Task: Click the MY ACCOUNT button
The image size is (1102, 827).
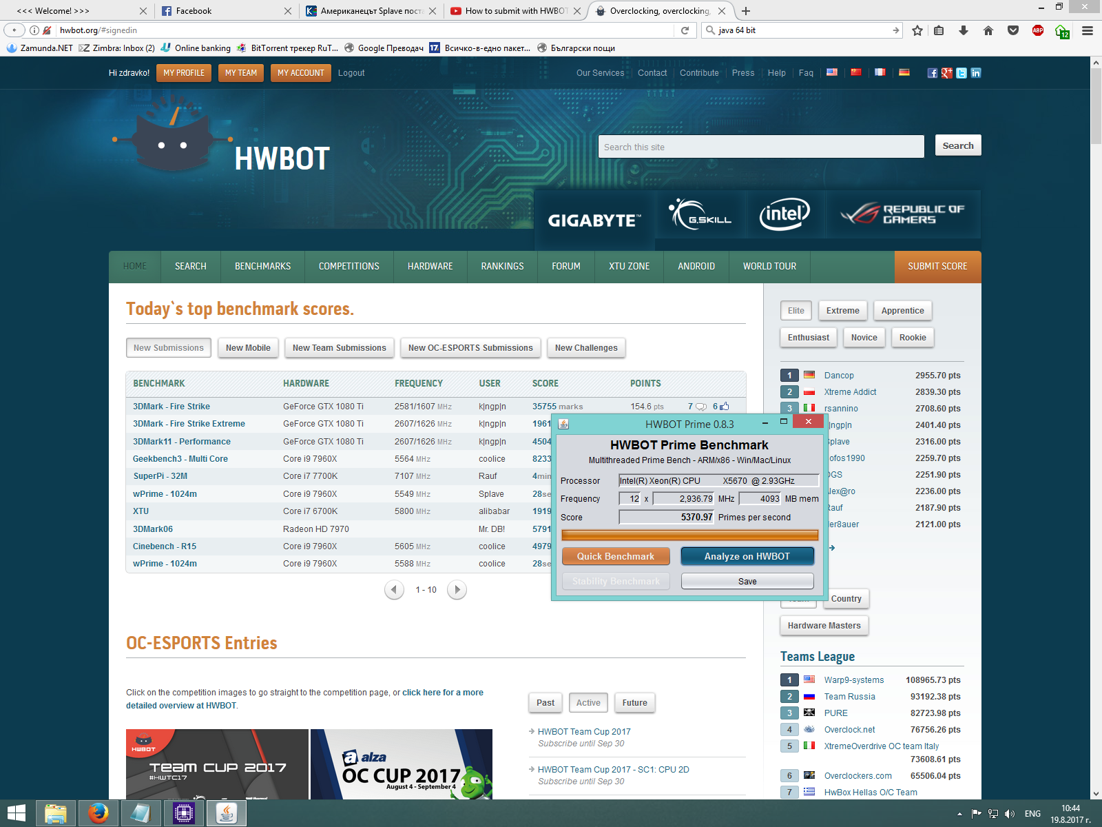Action: [301, 73]
